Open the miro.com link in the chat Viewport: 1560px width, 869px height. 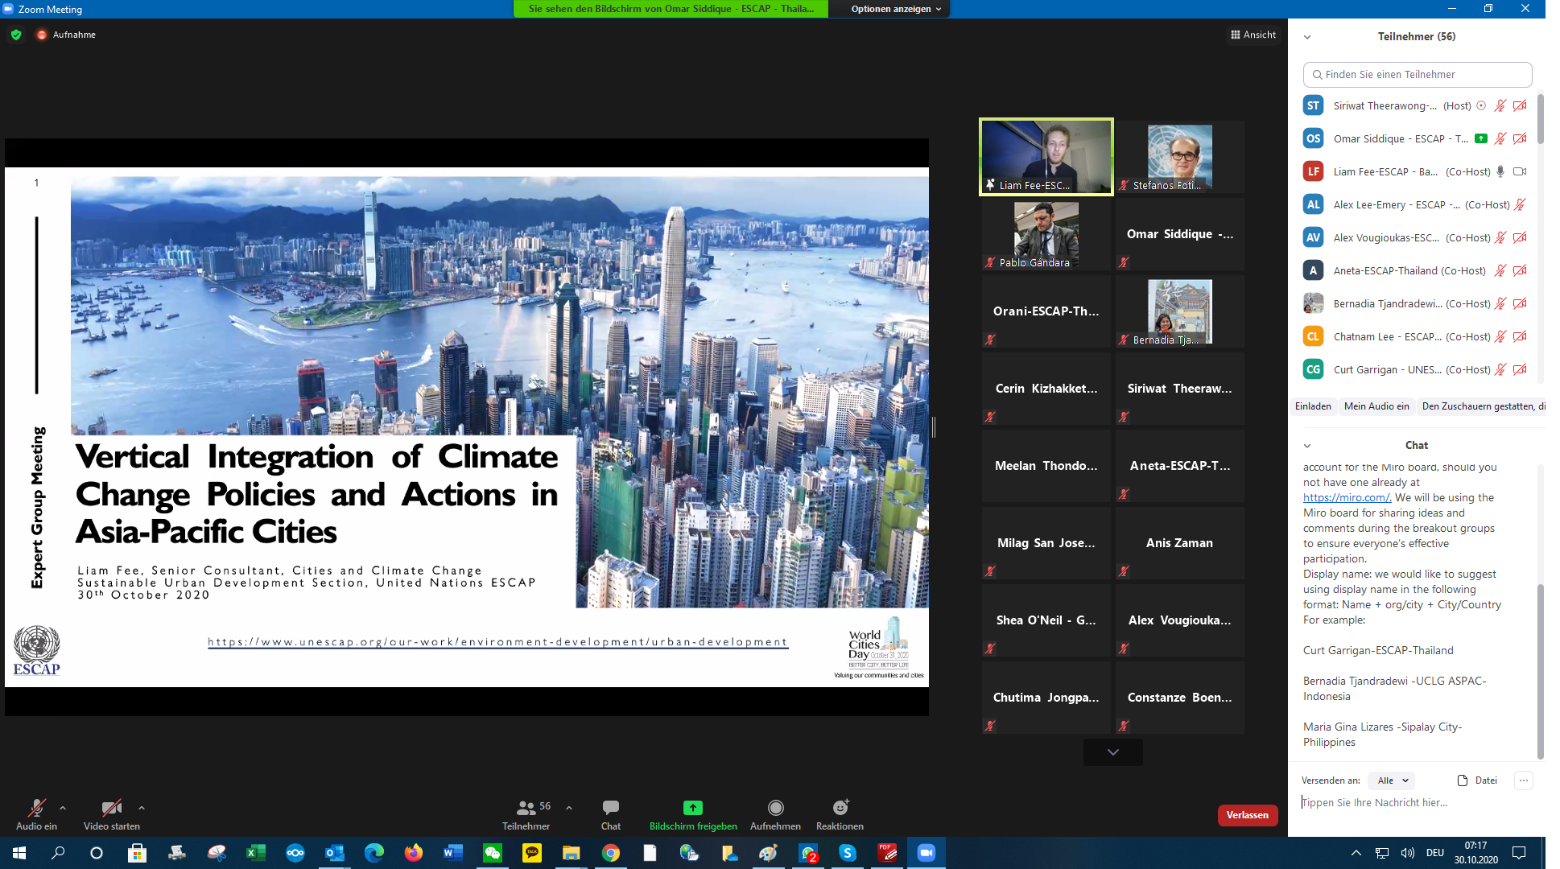1347,498
